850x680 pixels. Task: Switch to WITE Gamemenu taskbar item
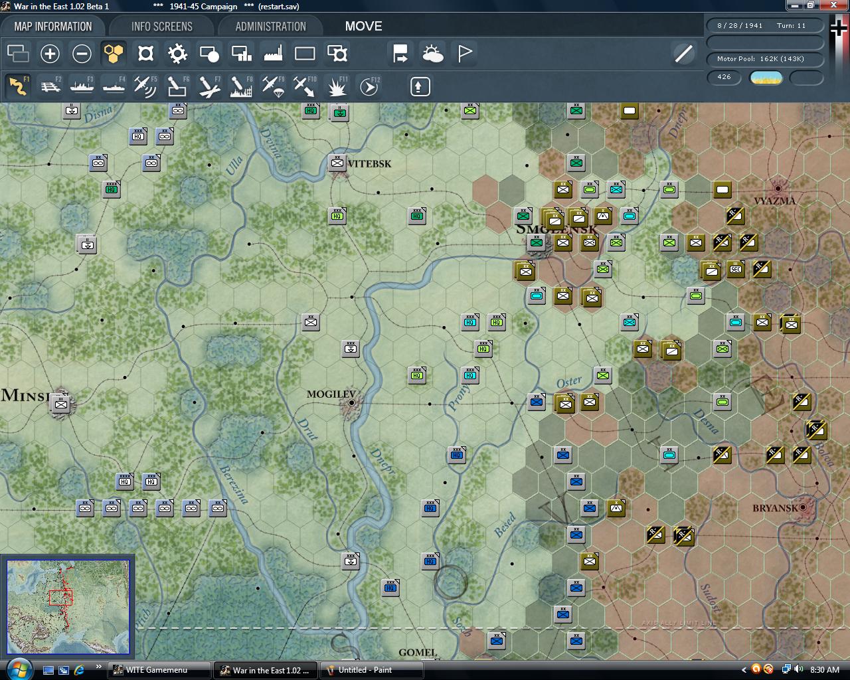(160, 670)
